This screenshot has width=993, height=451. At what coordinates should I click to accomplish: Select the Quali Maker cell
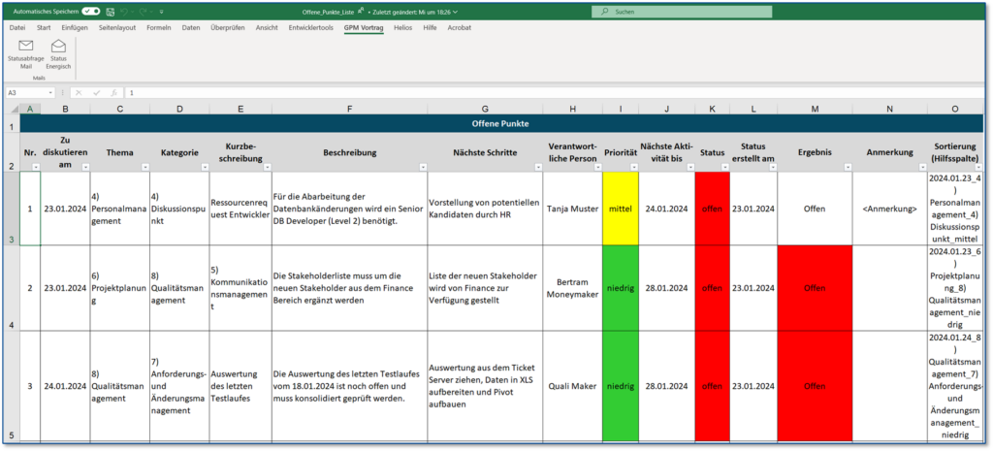[572, 386]
